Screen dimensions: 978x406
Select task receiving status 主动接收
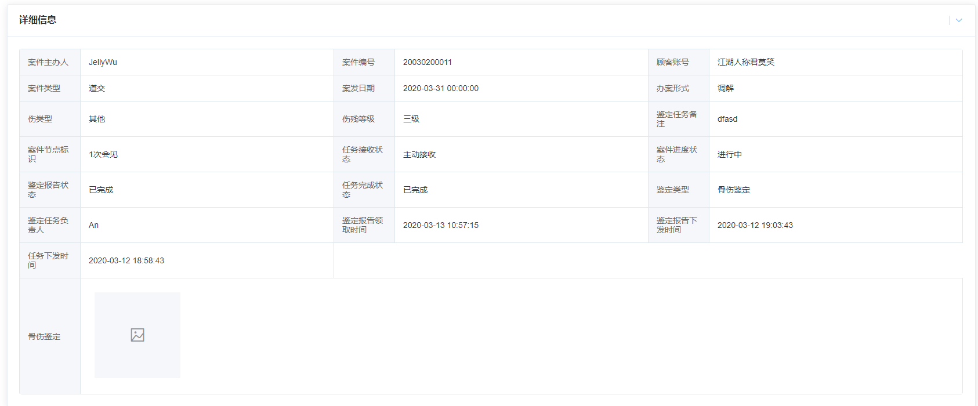point(419,154)
